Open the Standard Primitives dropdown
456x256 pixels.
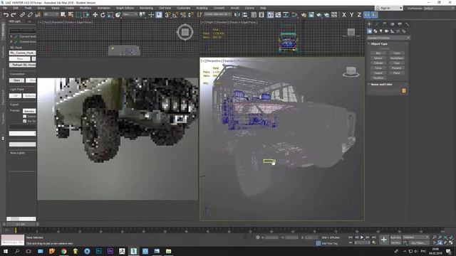pos(388,38)
